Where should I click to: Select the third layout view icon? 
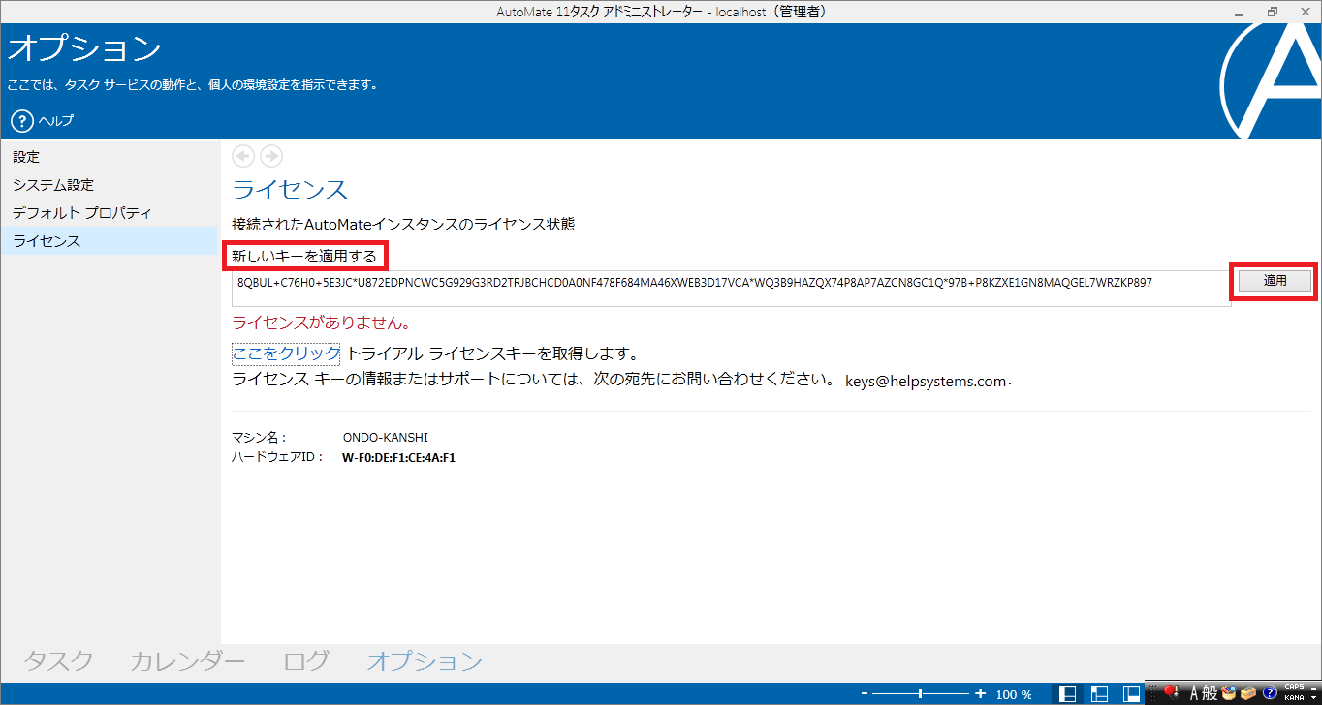(x=1131, y=693)
